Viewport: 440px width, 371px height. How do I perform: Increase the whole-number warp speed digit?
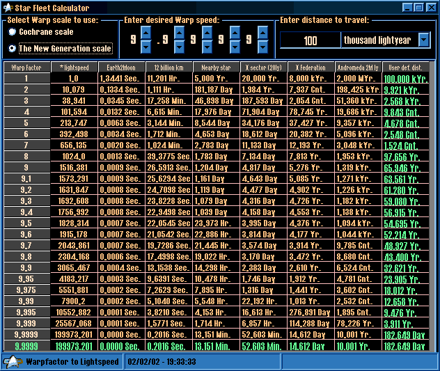[146, 33]
